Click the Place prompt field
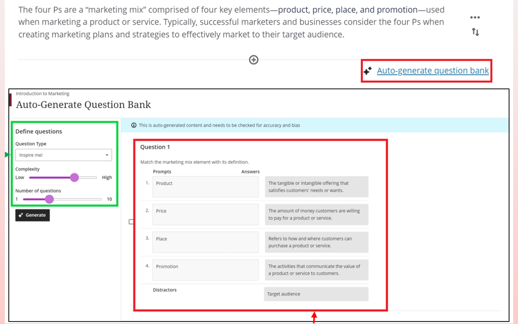The image size is (518, 324). [206, 242]
